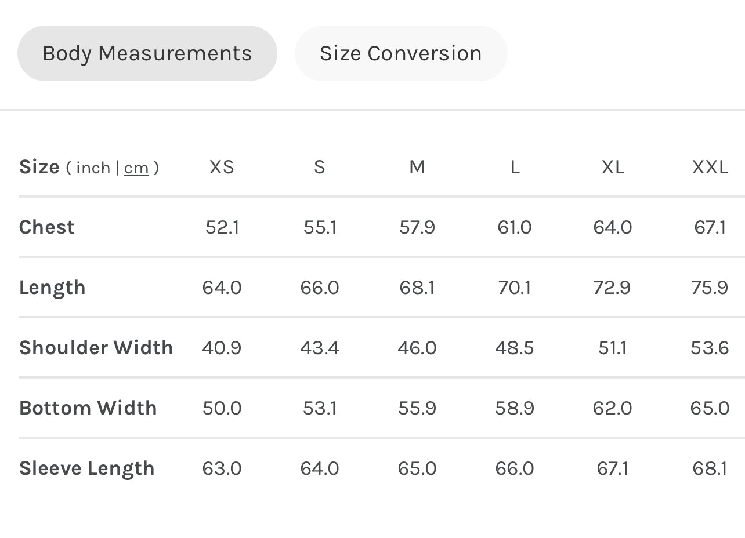Select the XL size column header
Screen dimensions: 745x538
[x=613, y=167]
